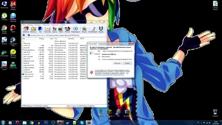Open the AIDA64 Extreme desktop icon
This screenshot has height=125, width=222.
(13, 6)
